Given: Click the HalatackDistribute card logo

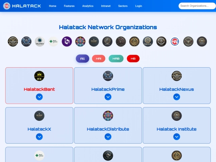Looking at the screenshot, I should coord(108,116).
